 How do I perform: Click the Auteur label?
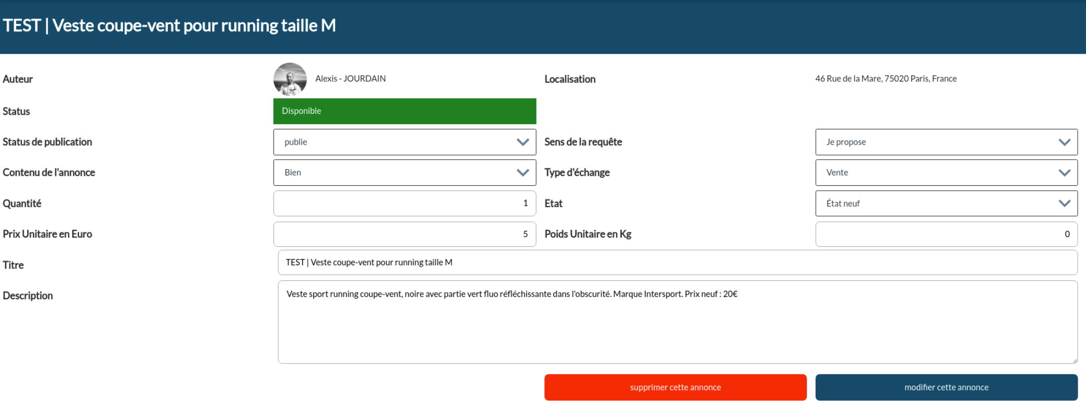(18, 79)
